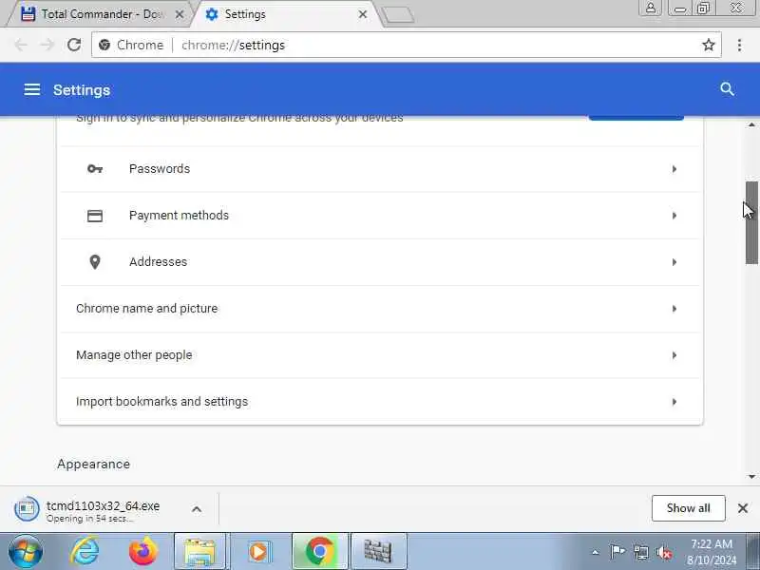Click the Payment methods card icon
Viewport: 760px width, 570px height.
coord(94,216)
